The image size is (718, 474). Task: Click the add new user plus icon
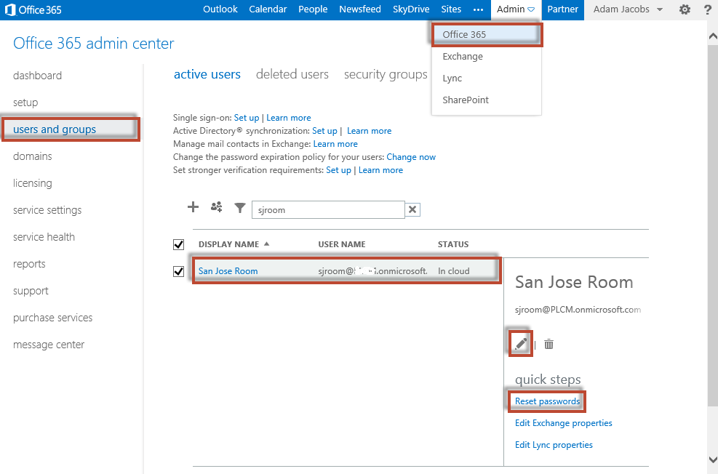[x=194, y=206]
